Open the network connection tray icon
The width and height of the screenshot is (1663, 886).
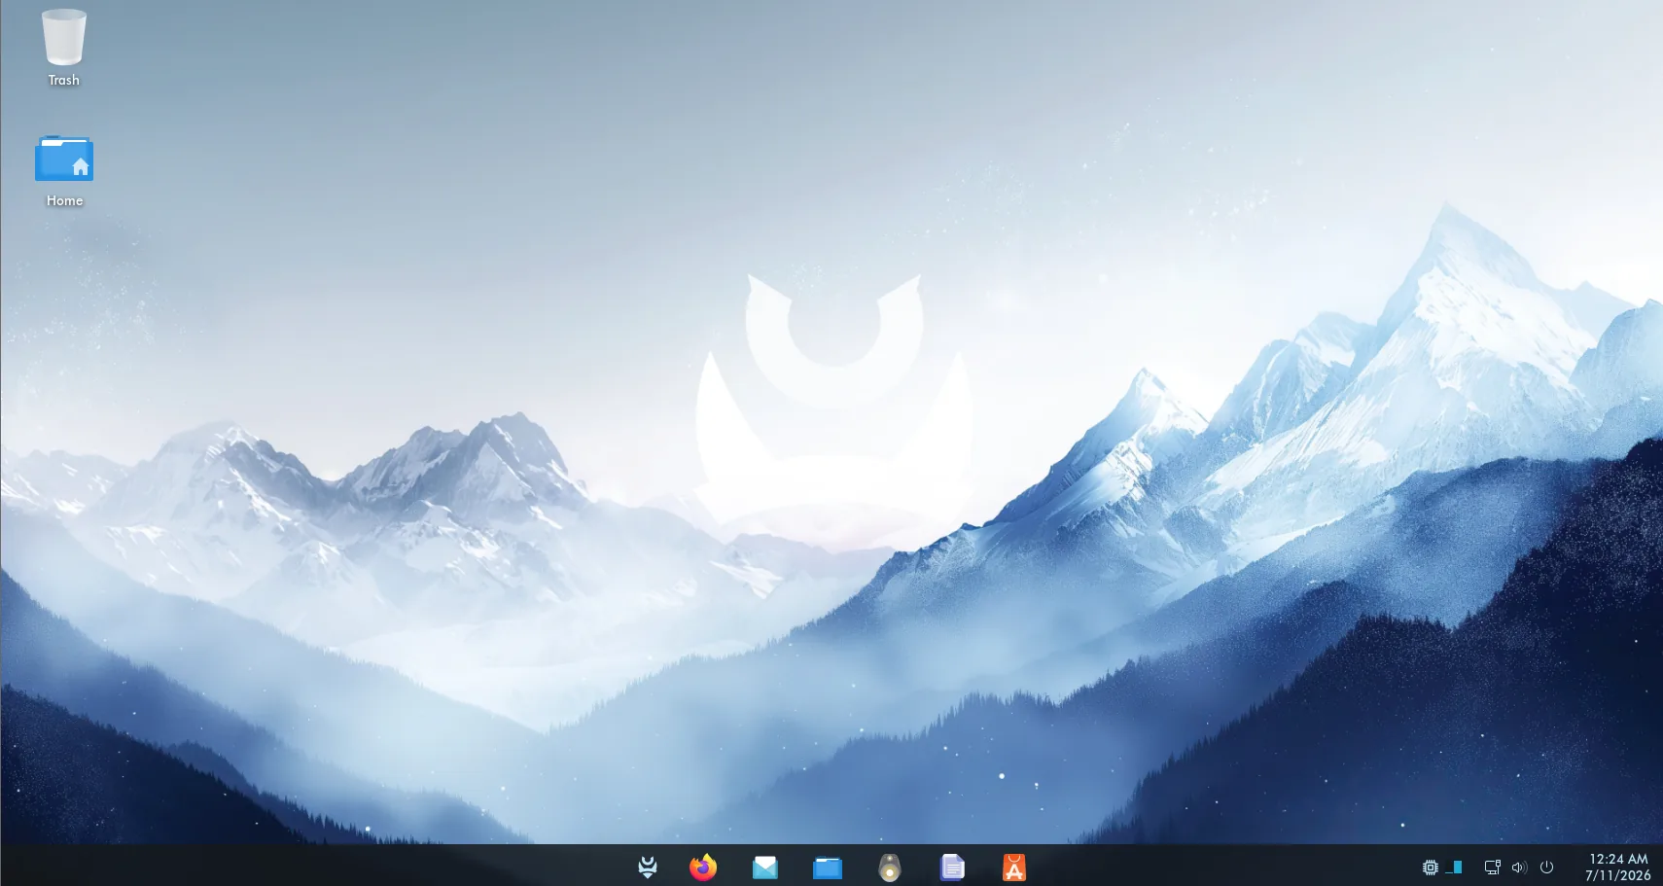pyautogui.click(x=1492, y=867)
